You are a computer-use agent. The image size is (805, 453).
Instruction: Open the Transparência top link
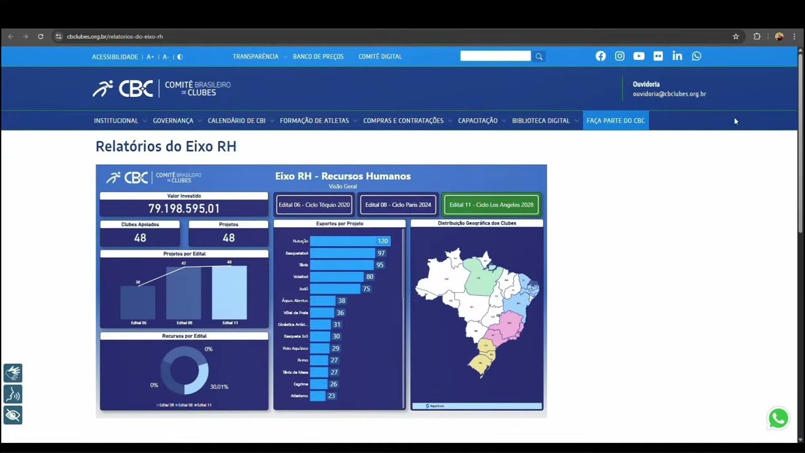coord(255,57)
